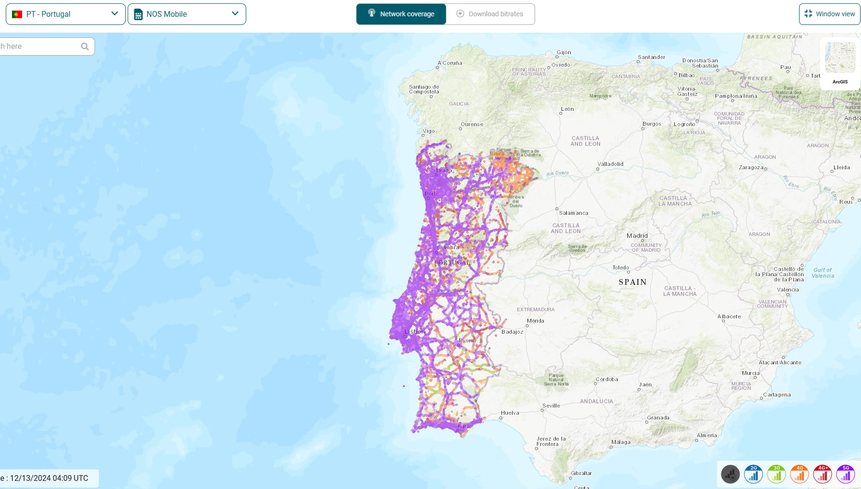Switch to the Download bitrates tab
Screen dimensions: 861x489
pyautogui.click(x=490, y=14)
